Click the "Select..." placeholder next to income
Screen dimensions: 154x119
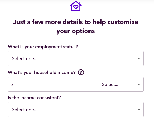110,84
